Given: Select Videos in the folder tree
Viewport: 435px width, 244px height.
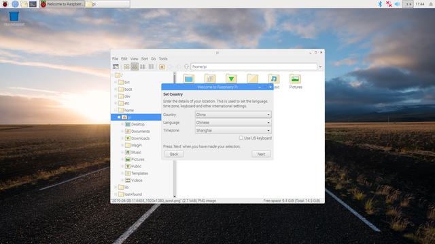Looking at the screenshot, I should coord(134,180).
